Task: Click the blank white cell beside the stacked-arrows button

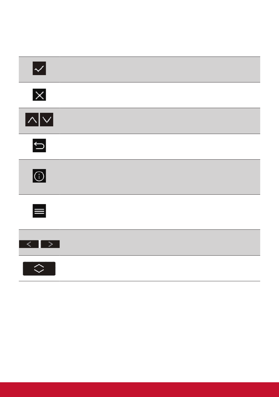Action: coord(159,268)
